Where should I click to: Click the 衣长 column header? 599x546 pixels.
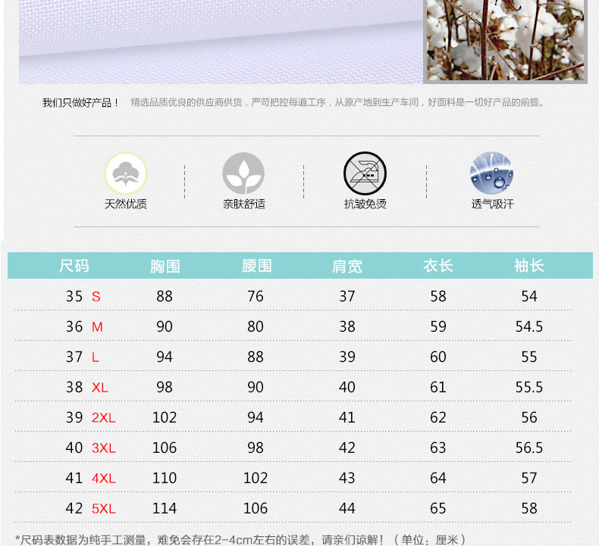coord(438,266)
